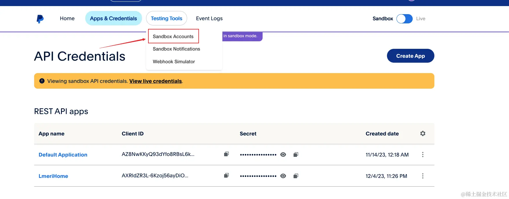The width and height of the screenshot is (509, 199).
Task: Open Default Application app link
Action: coord(63,155)
